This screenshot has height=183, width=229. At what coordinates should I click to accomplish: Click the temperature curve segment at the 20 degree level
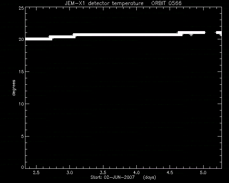coord(39,39)
